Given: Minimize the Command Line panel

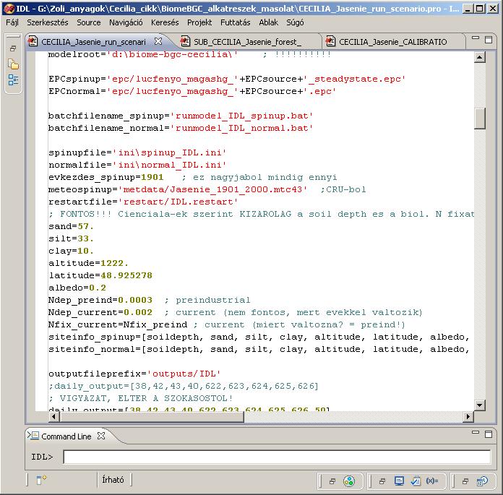Looking at the screenshot, I should tap(476, 432).
